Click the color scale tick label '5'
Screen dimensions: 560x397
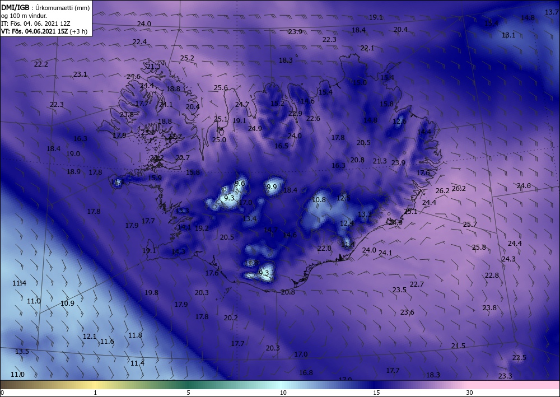(188, 393)
